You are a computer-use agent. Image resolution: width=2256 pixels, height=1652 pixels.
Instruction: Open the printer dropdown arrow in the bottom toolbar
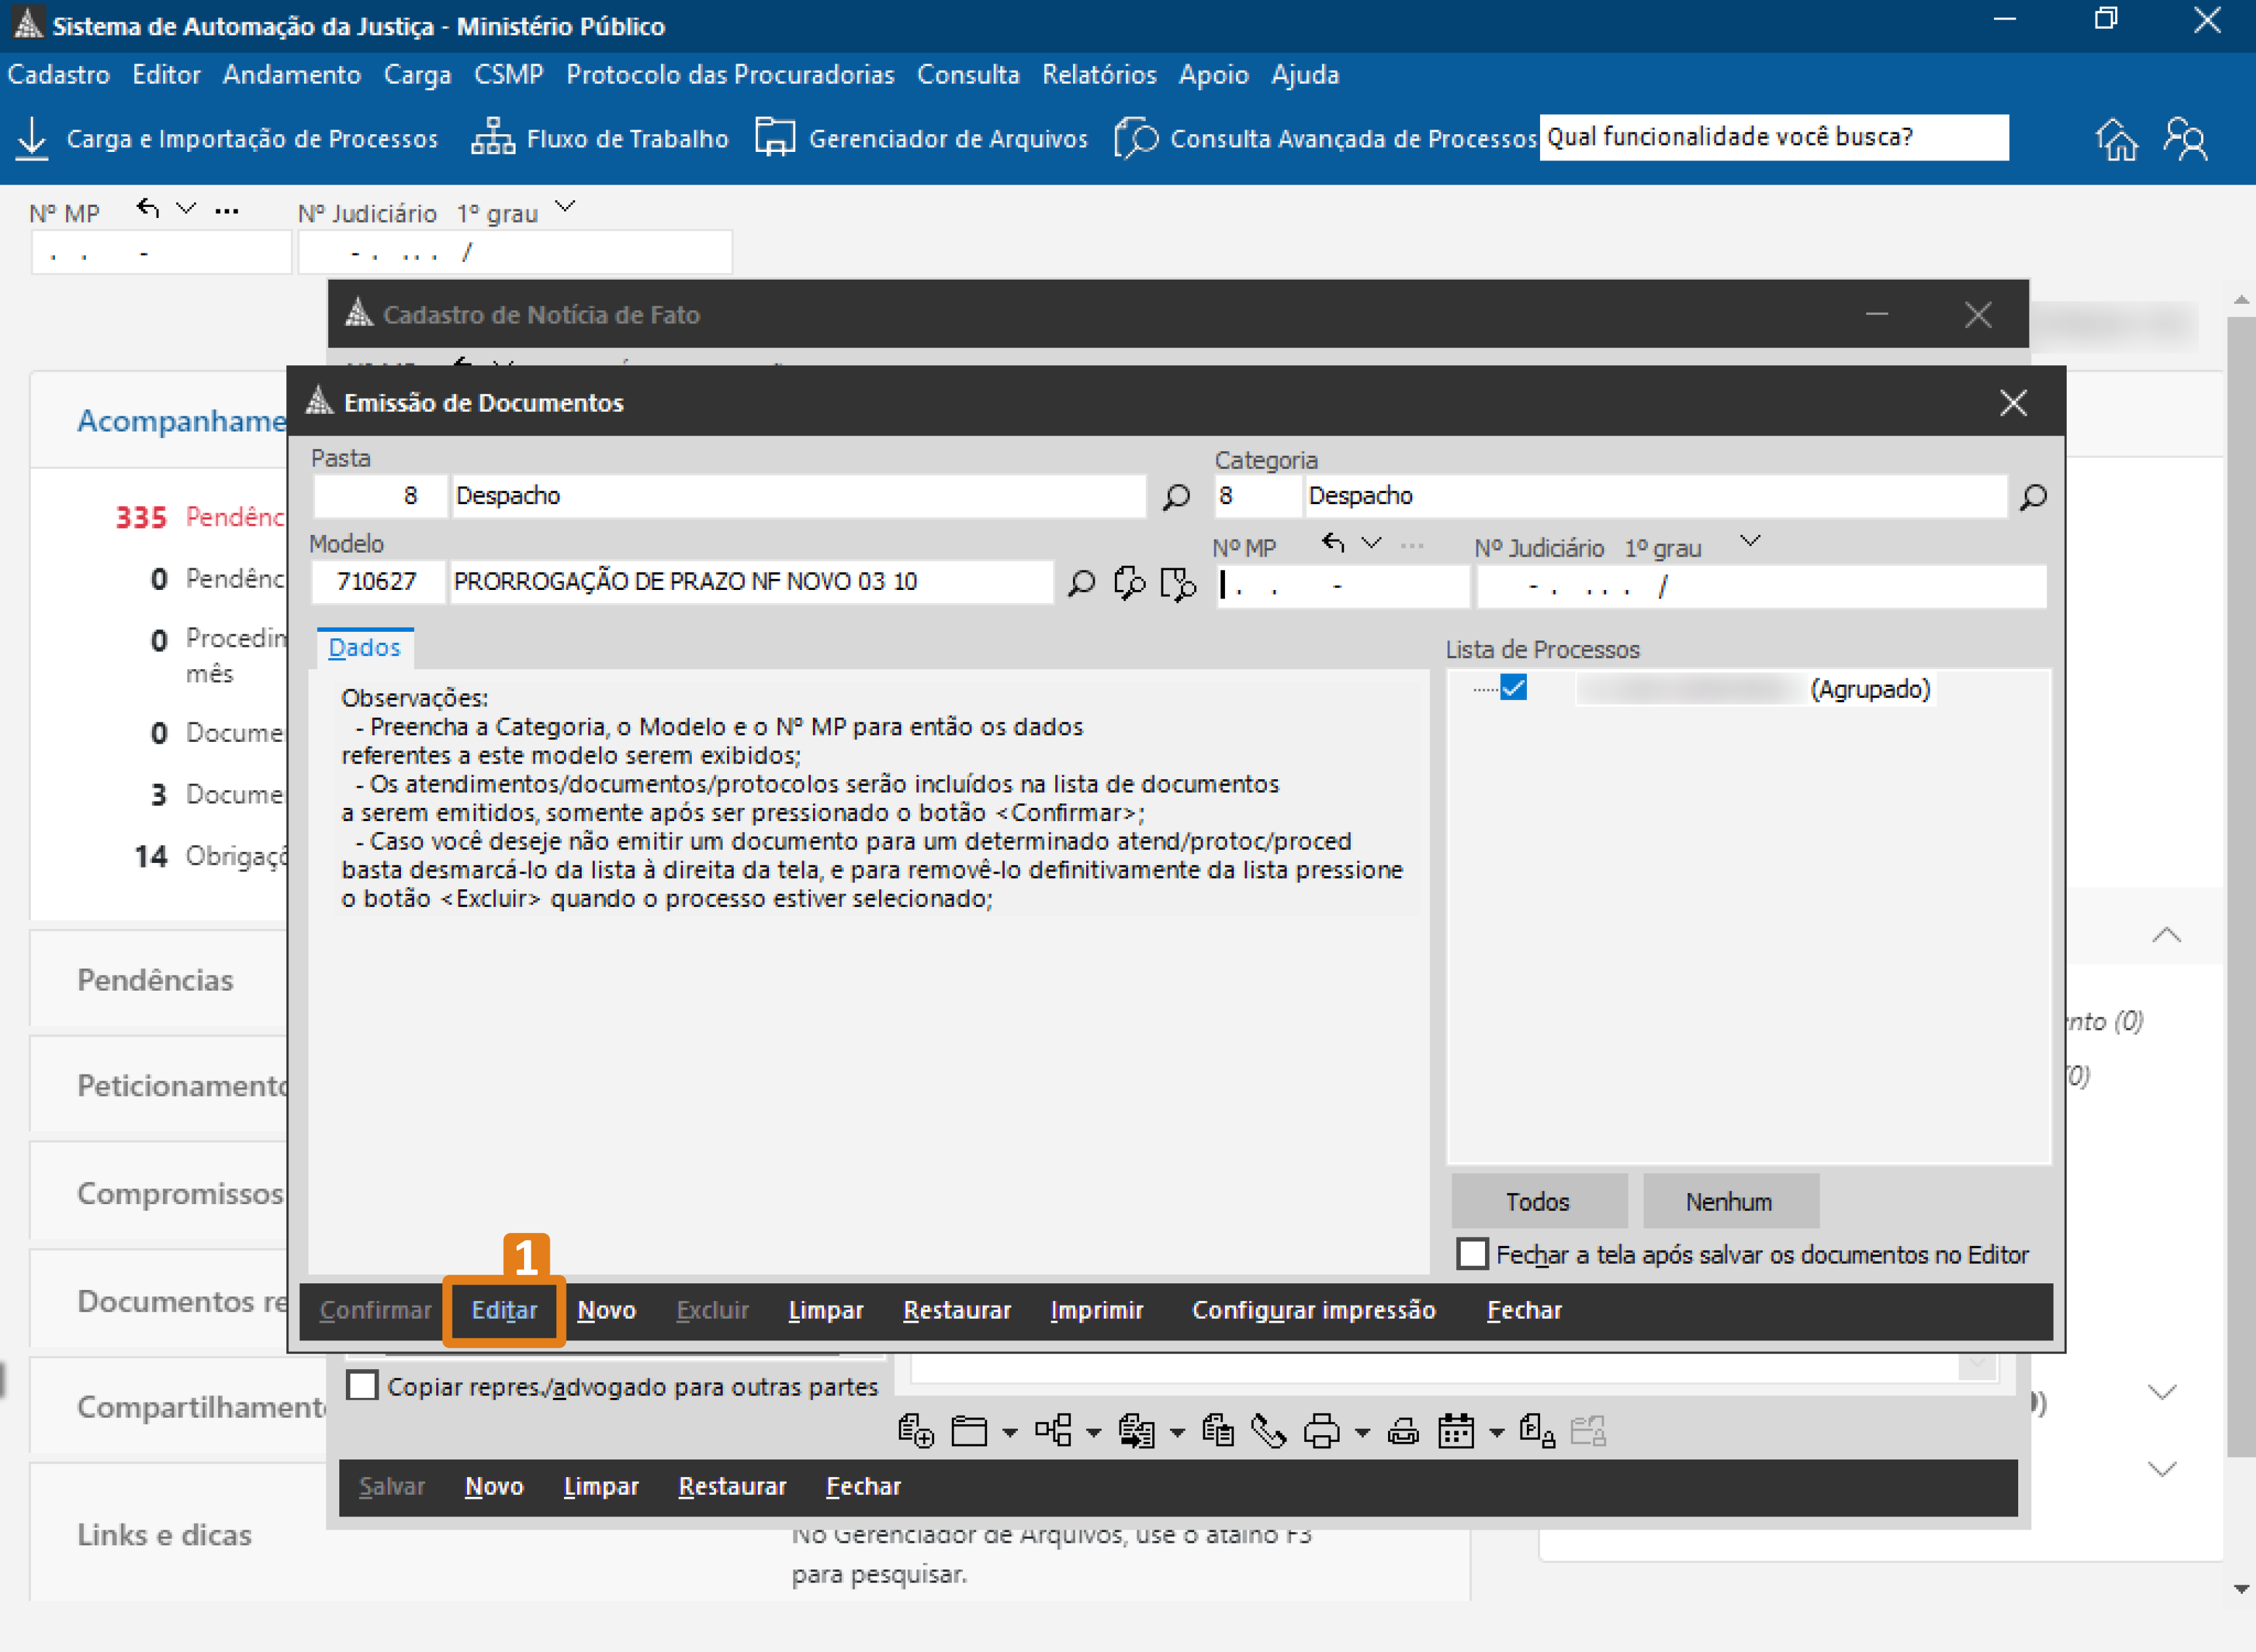click(1362, 1433)
